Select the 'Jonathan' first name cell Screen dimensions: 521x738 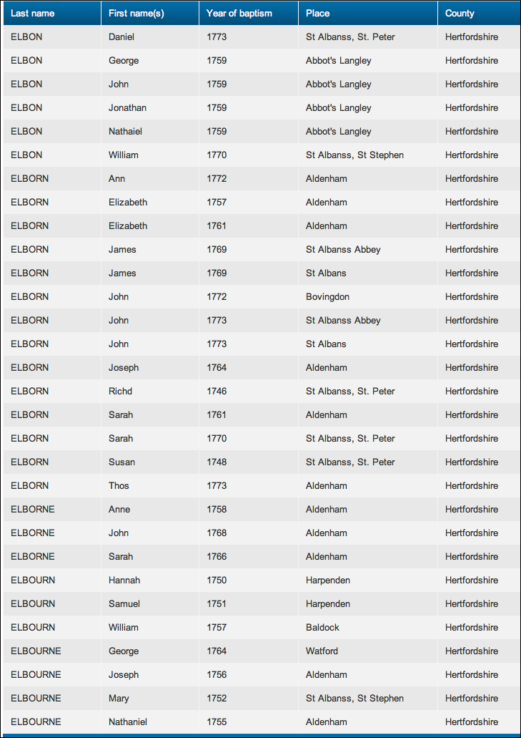tap(127, 108)
